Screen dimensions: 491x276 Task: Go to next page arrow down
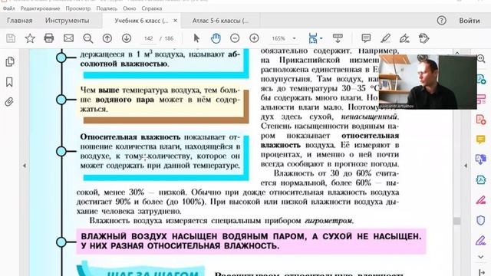pos(126,38)
